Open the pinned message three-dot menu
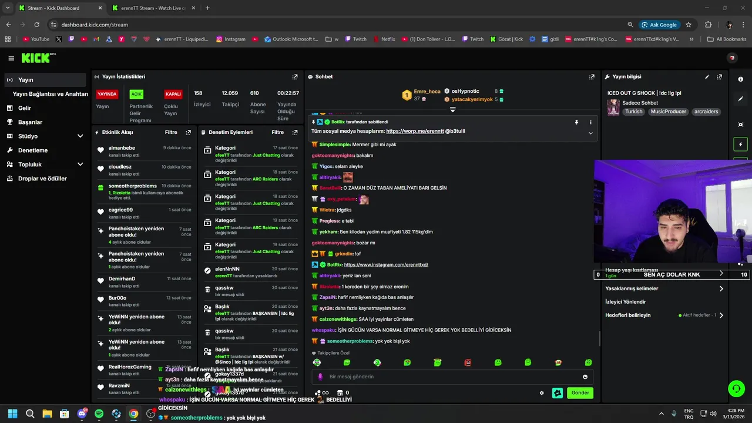This screenshot has height=423, width=752. [590, 122]
